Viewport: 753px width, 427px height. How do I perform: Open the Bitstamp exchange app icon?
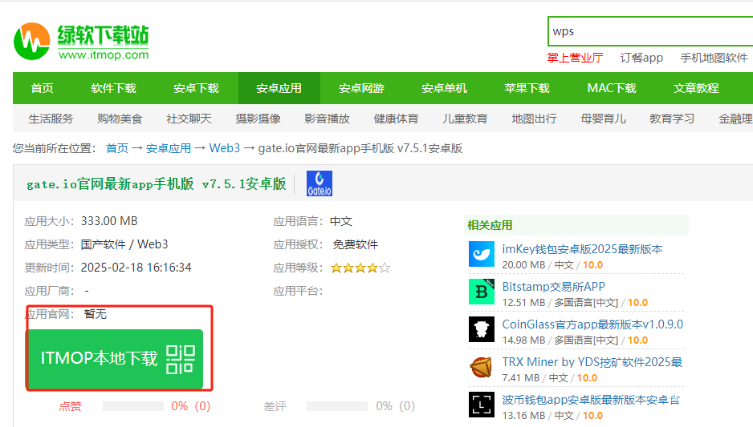click(x=482, y=292)
